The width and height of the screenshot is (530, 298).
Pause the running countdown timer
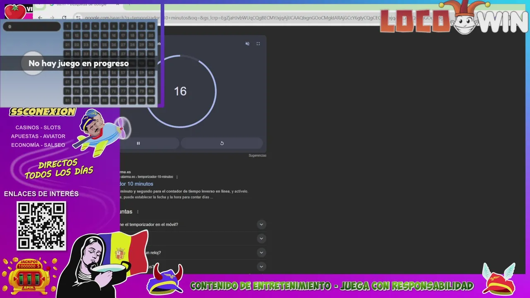pyautogui.click(x=138, y=143)
